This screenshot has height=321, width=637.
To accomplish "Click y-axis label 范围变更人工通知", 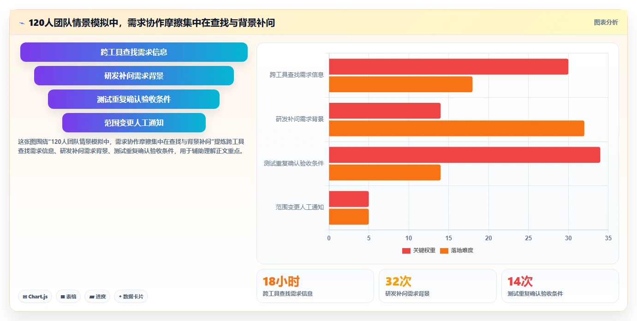I will 300,208.
